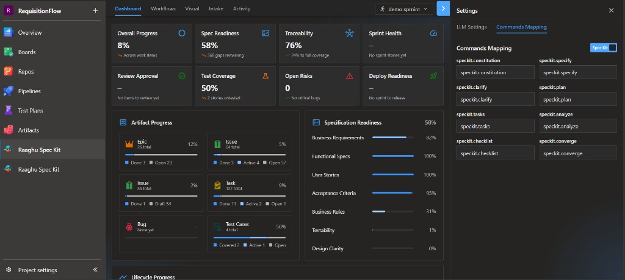The image size is (625, 280).
Task: Click the Review Approval checkmark icon
Action: tap(182, 76)
